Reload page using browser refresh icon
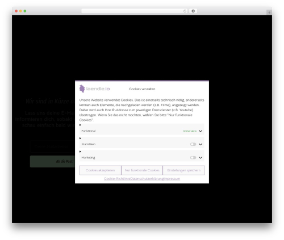 pyautogui.click(x=185, y=11)
